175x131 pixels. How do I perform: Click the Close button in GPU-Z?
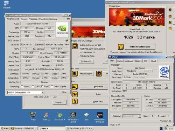click(64, 92)
